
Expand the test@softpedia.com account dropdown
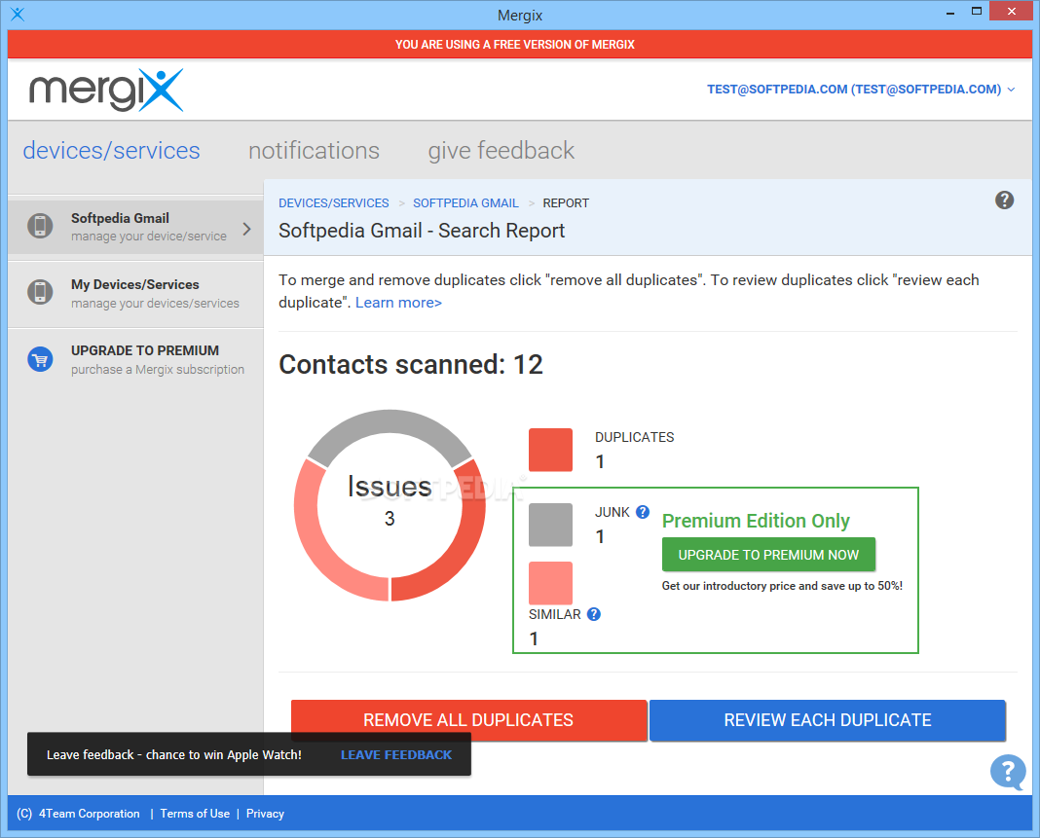(x=861, y=89)
